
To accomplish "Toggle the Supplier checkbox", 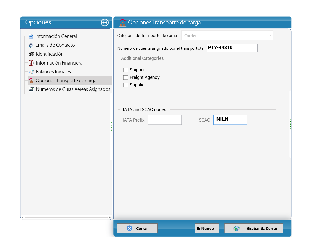I will pyautogui.click(x=126, y=85).
